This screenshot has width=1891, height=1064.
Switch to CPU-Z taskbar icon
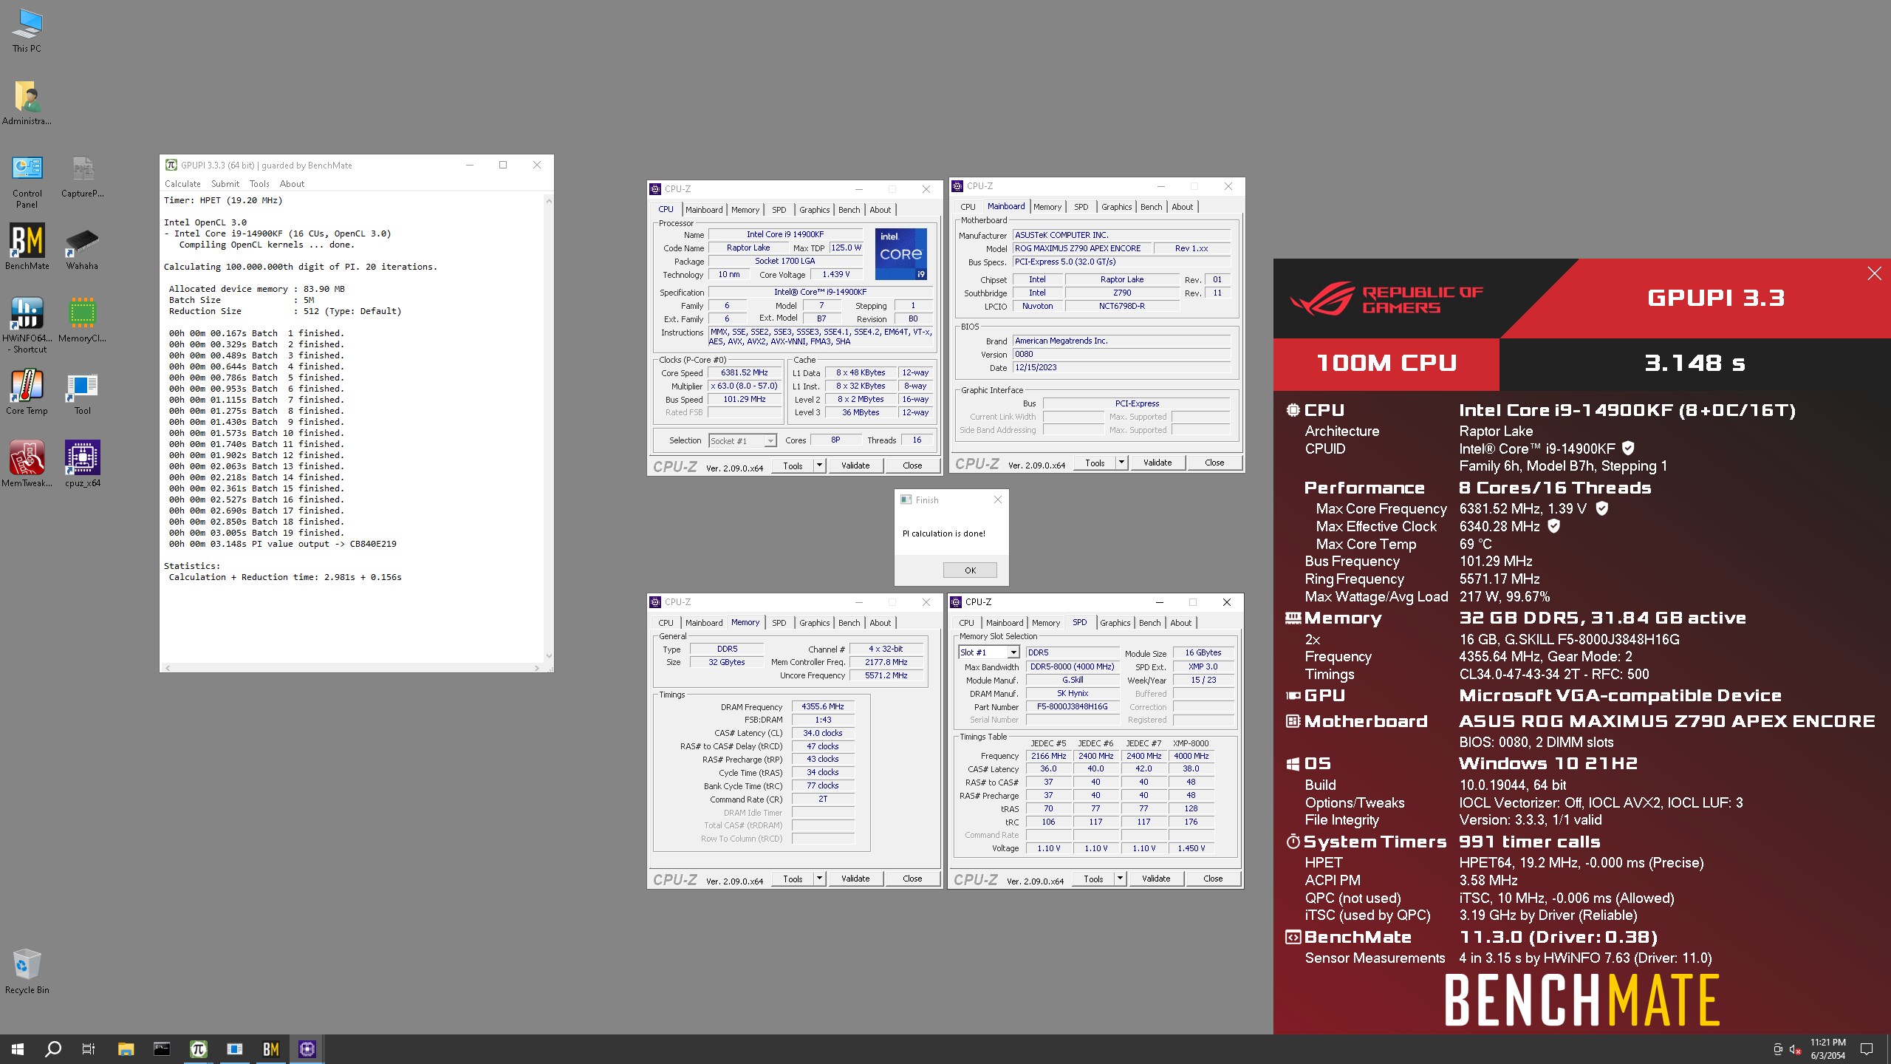pos(307,1049)
